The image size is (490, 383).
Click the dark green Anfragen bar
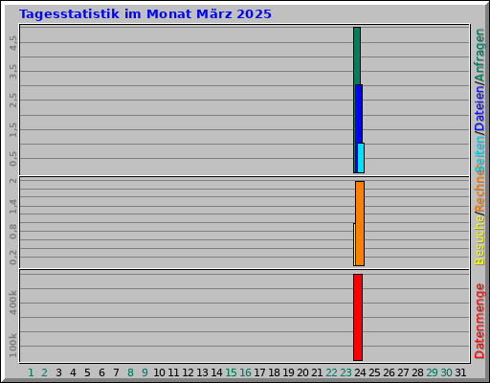tap(357, 56)
